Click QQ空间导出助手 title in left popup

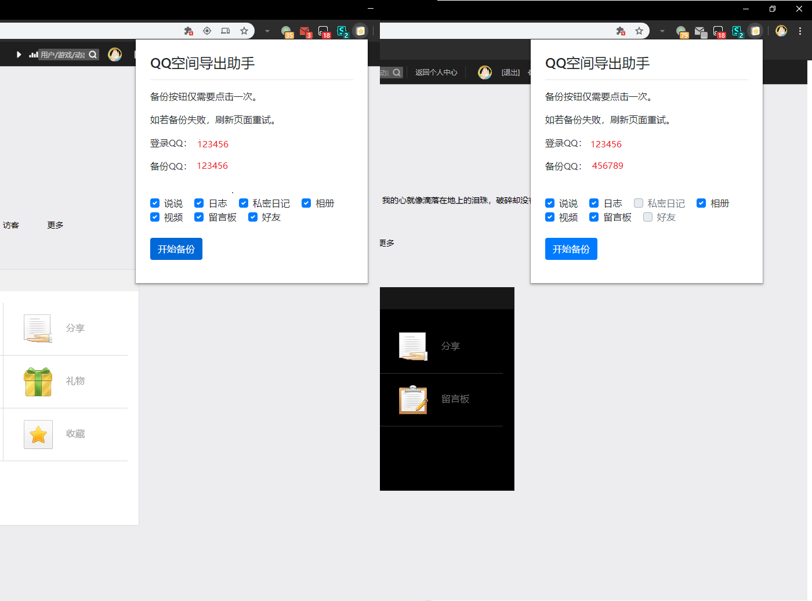pos(202,63)
